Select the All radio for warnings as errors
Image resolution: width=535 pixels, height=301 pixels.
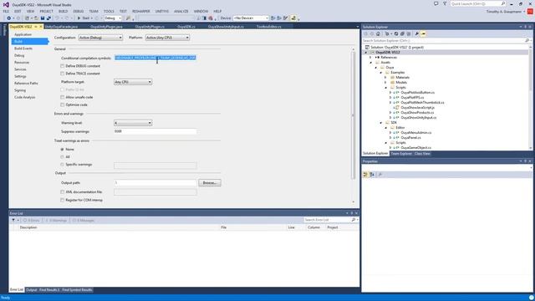[62, 157]
